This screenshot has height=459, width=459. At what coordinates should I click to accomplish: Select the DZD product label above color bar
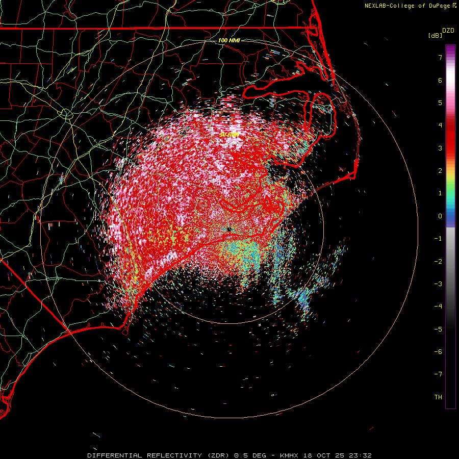click(x=448, y=31)
